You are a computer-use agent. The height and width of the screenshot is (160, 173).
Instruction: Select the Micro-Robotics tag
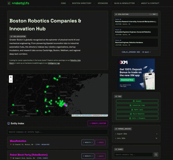coord(137,114)
